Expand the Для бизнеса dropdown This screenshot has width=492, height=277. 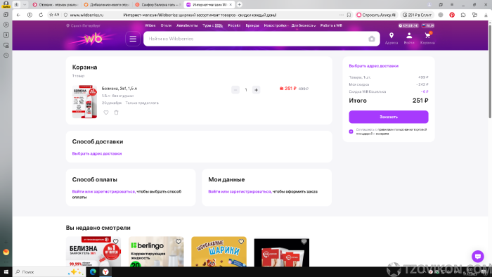click(x=304, y=26)
